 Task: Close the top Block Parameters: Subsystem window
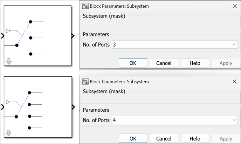[234, 6]
